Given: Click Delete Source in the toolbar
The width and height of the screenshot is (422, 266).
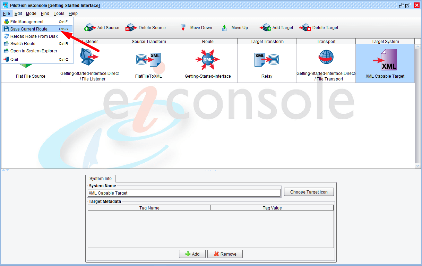Looking at the screenshot, I should [x=146, y=28].
